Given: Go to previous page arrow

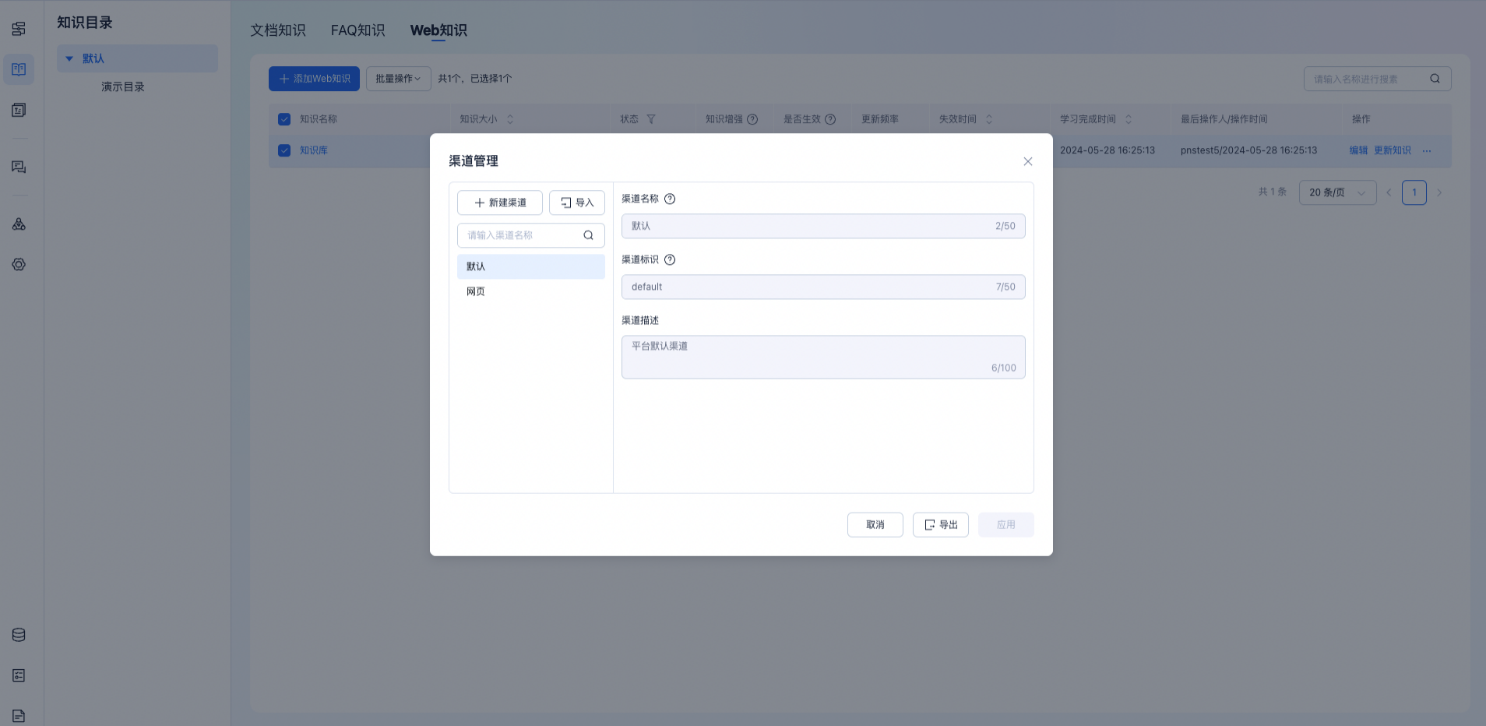Looking at the screenshot, I should (1389, 192).
